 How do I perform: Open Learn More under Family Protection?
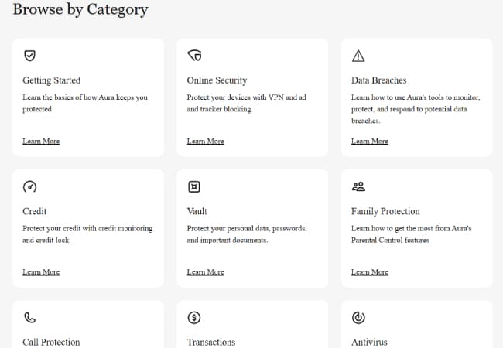369,272
